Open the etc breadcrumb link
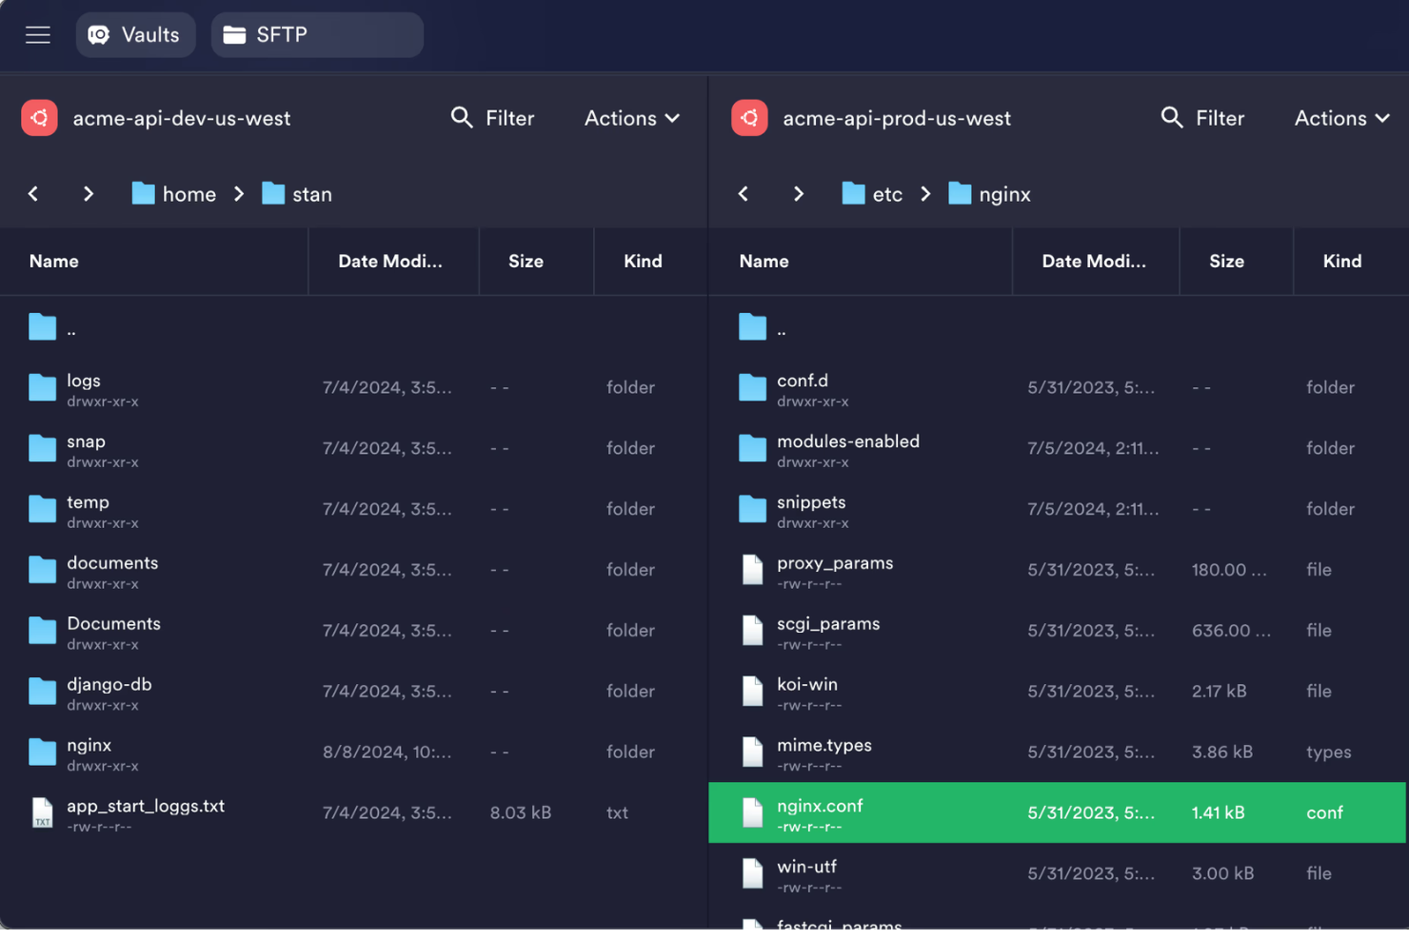1409x939 pixels. point(886,193)
